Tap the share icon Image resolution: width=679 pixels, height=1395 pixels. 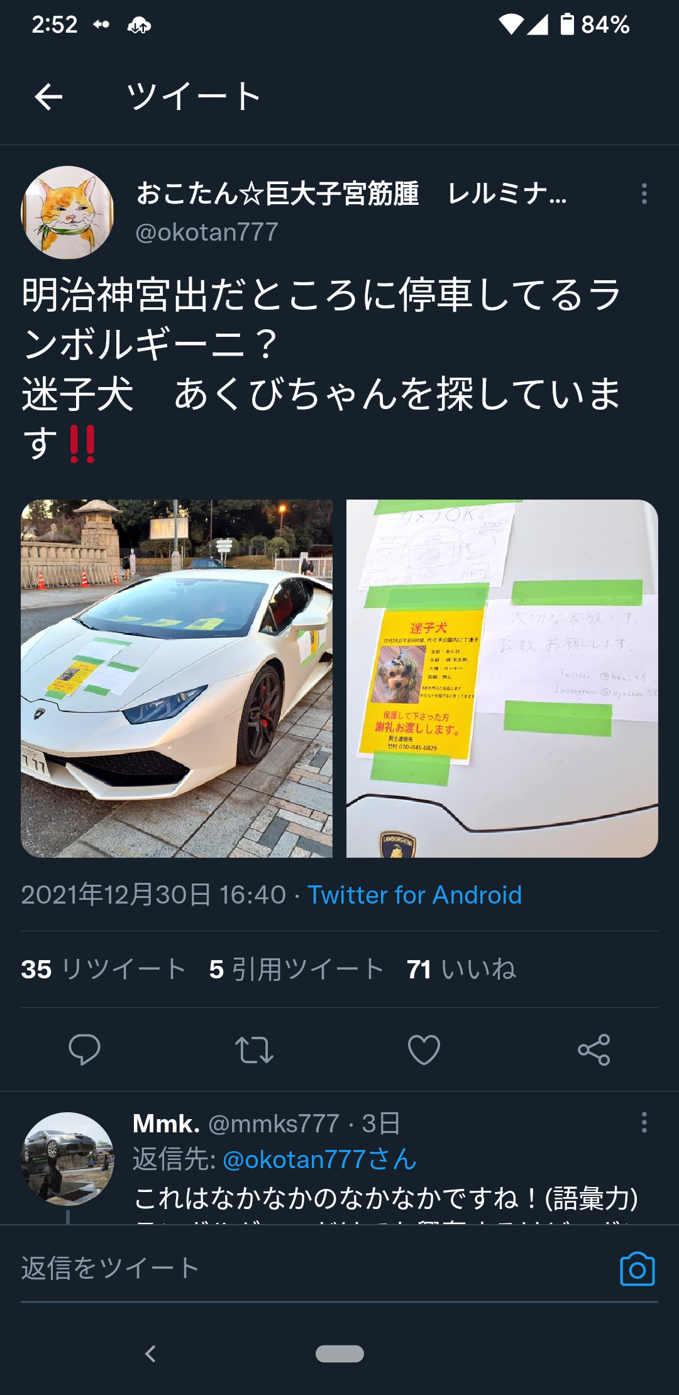tap(594, 1049)
